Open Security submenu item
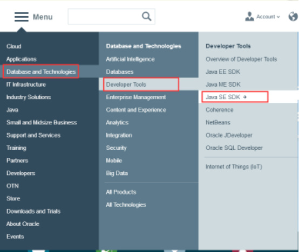The height and width of the screenshot is (252, 299). 116,148
